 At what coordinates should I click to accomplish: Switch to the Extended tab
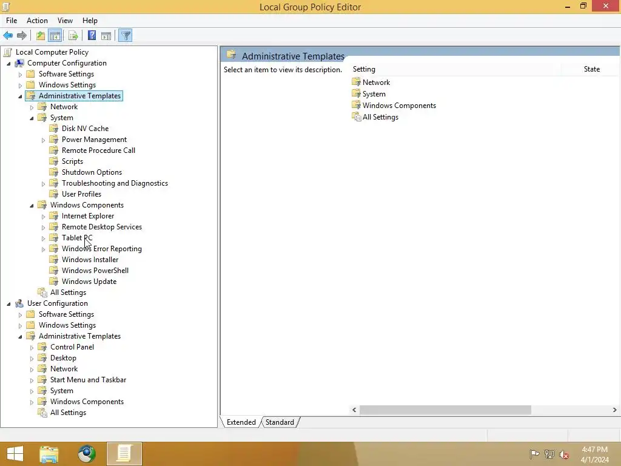pos(241,422)
